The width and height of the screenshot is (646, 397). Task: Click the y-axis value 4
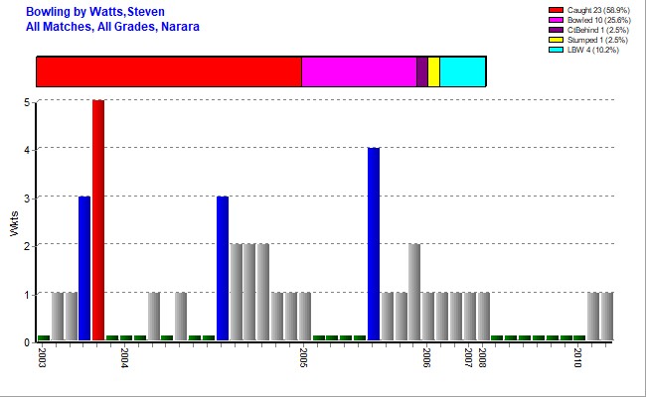[27, 150]
